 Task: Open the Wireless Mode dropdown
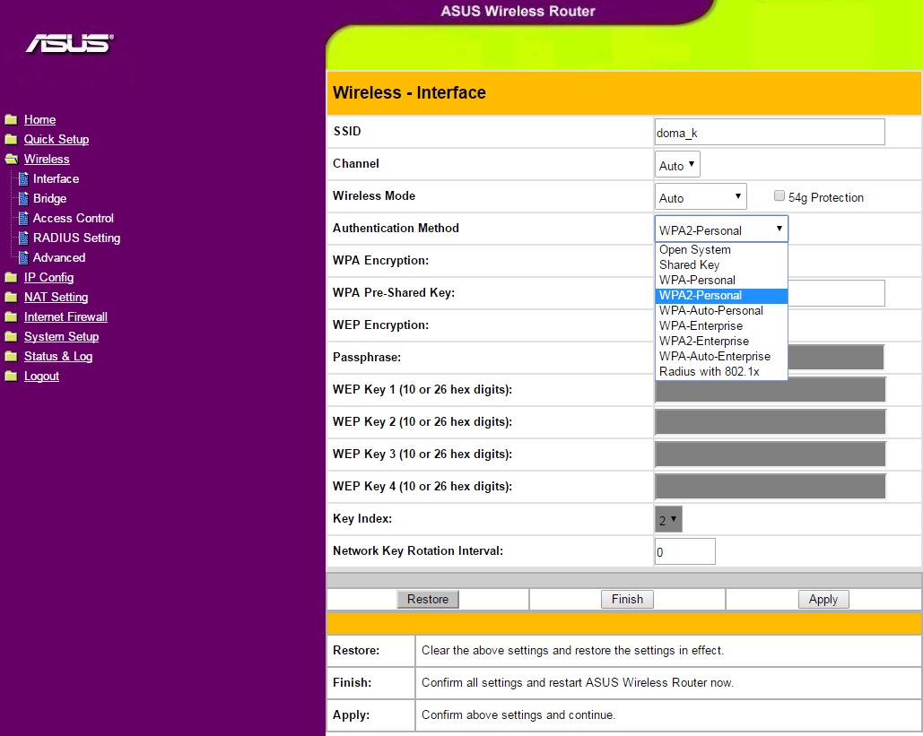click(x=701, y=197)
